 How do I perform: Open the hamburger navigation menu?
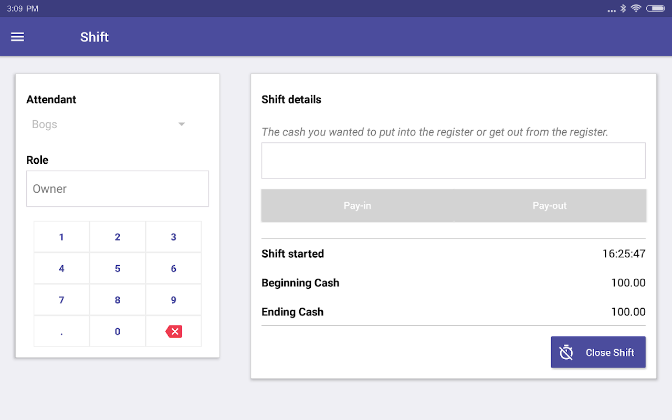tap(18, 37)
